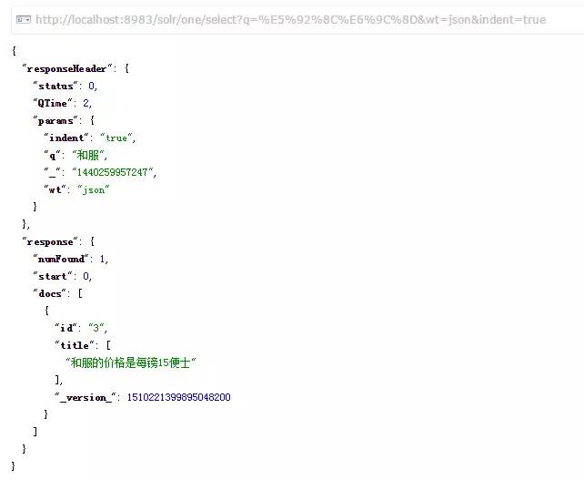584x480 pixels.
Task: Click the title string 和服的价格是每镑15便士
Action: click(131, 363)
